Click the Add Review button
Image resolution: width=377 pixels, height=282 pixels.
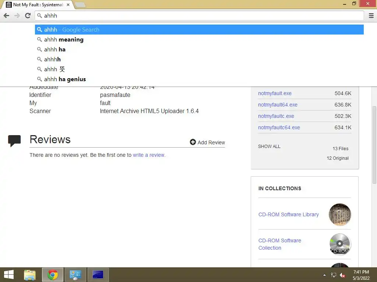coord(207,142)
